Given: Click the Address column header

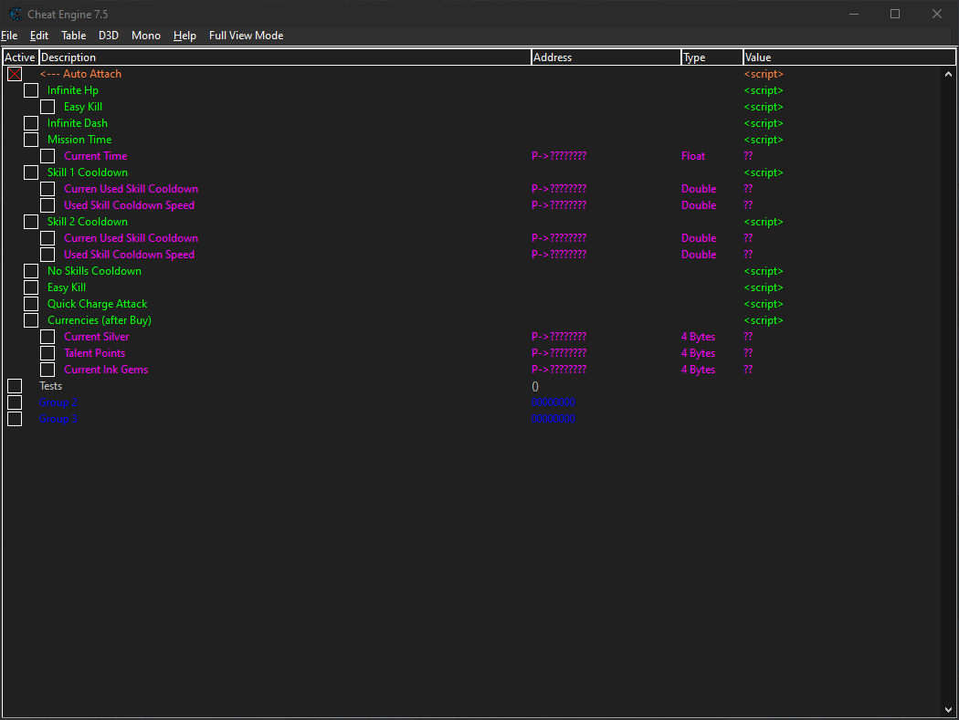Looking at the screenshot, I should click(606, 57).
